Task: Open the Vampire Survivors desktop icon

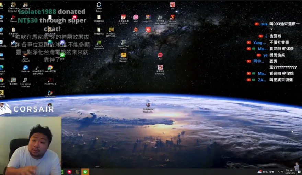Action: click(x=172, y=17)
